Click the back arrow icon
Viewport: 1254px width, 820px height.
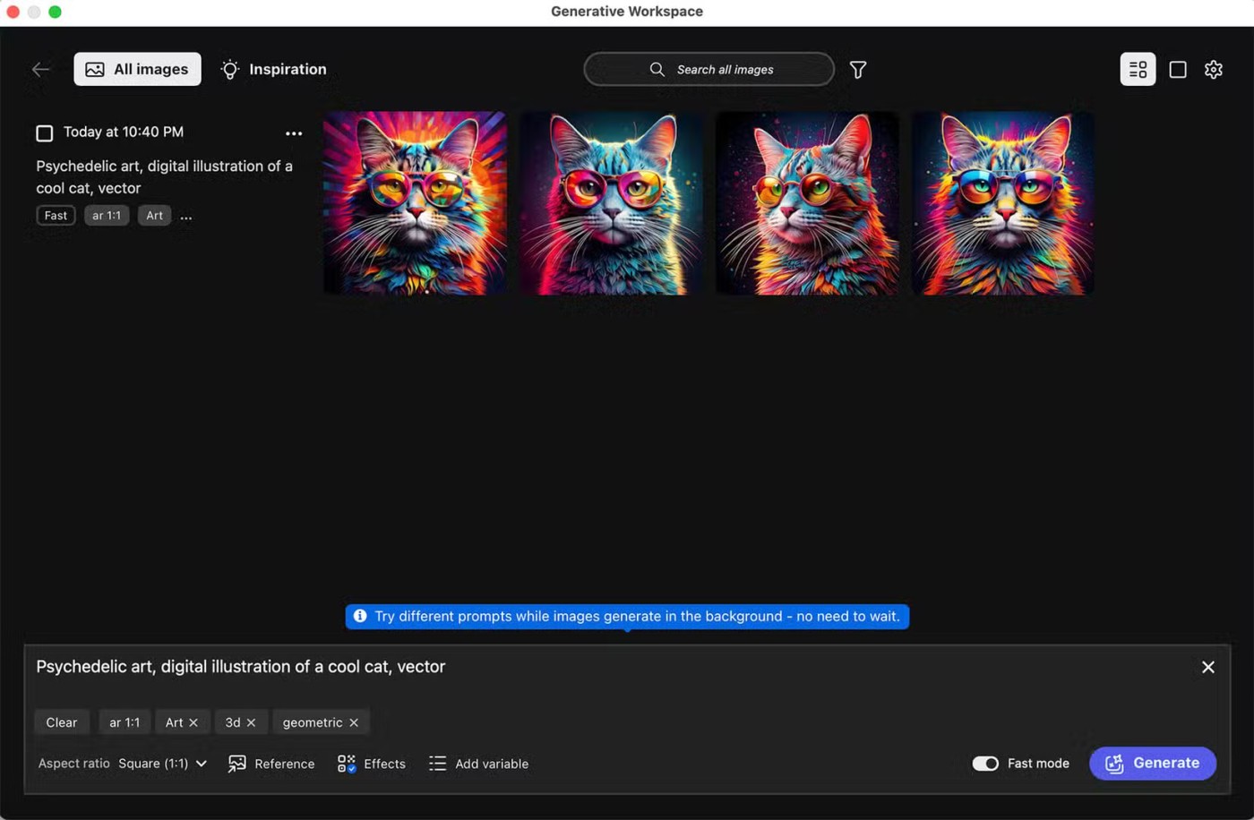point(40,70)
